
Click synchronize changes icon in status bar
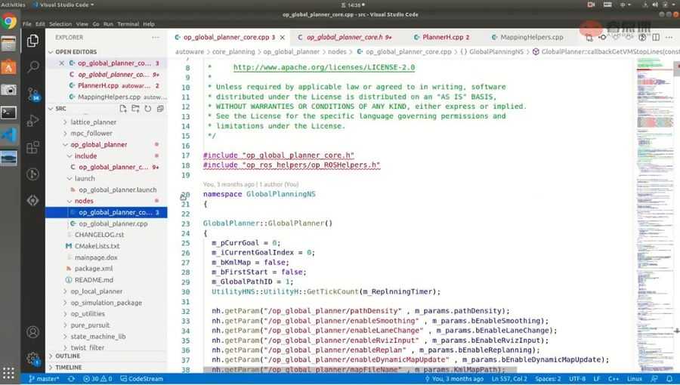point(71,379)
